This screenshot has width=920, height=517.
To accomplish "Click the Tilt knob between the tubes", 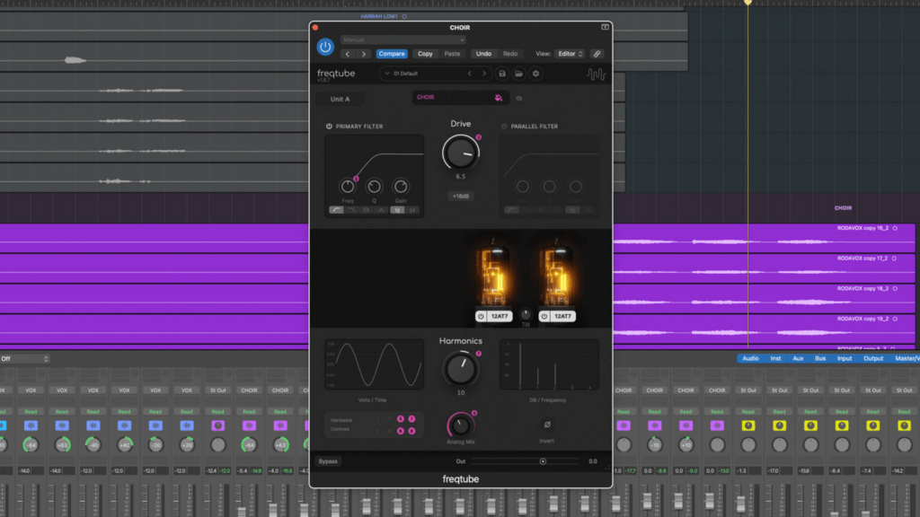I will pos(526,314).
